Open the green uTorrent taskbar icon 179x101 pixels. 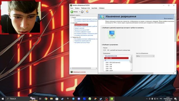click(x=90, y=99)
